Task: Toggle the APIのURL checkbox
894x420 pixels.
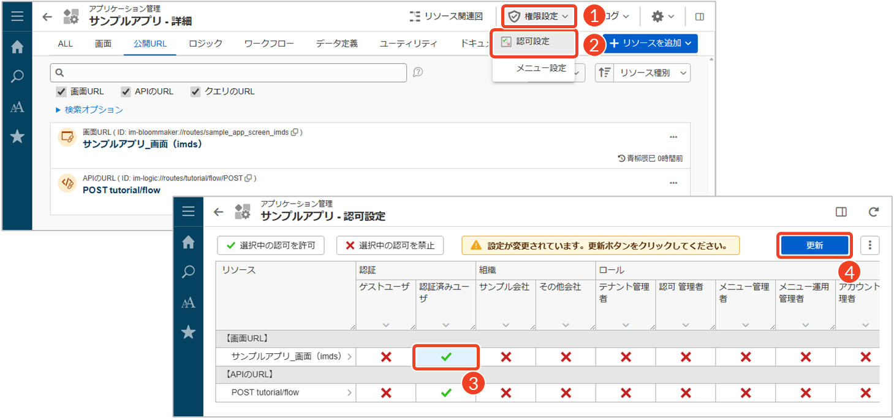Action: (126, 91)
